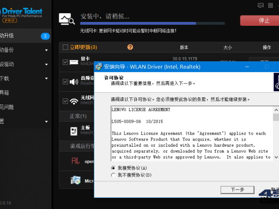Click inside the Lenovo license text box
279x209 pixels.
[192, 134]
